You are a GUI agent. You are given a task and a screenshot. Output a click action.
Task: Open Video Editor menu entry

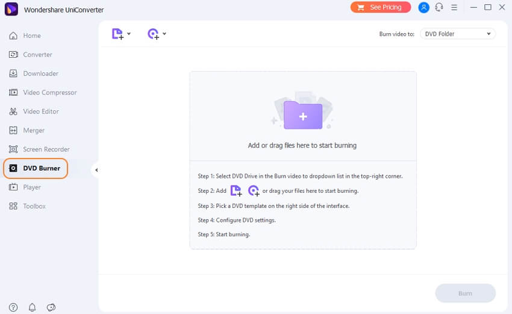click(x=41, y=111)
